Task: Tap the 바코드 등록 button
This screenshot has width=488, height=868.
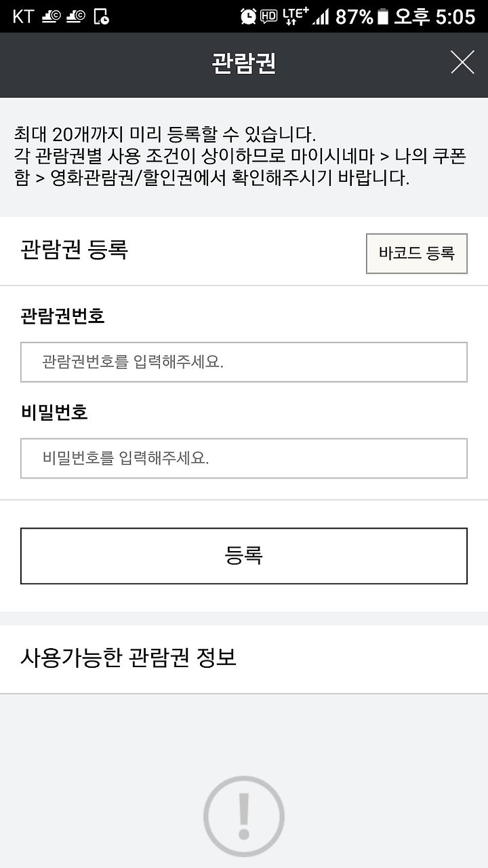Action: click(x=417, y=254)
